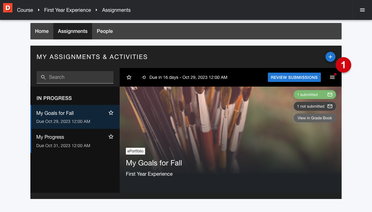Click the 1 submitted badge
The image size is (372, 212).
(315, 95)
